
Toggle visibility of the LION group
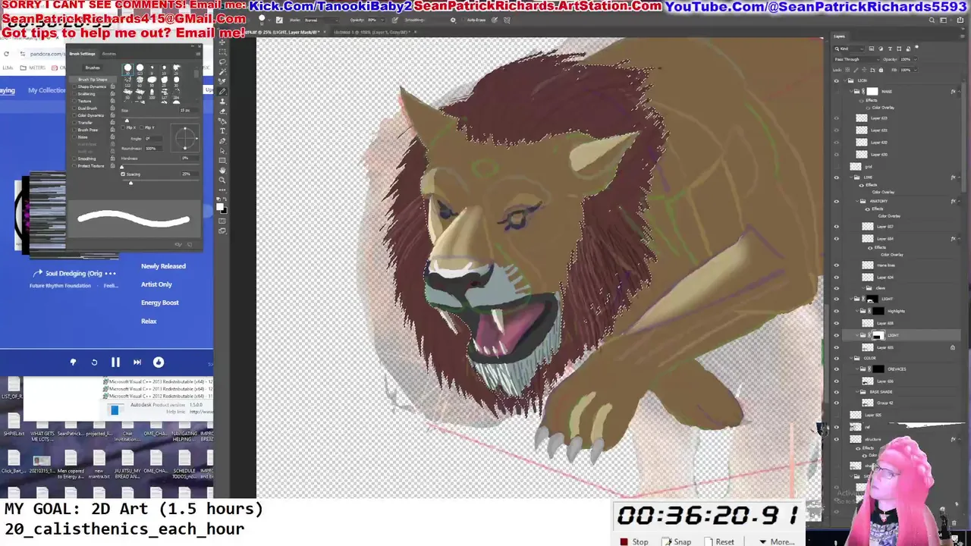[837, 80]
